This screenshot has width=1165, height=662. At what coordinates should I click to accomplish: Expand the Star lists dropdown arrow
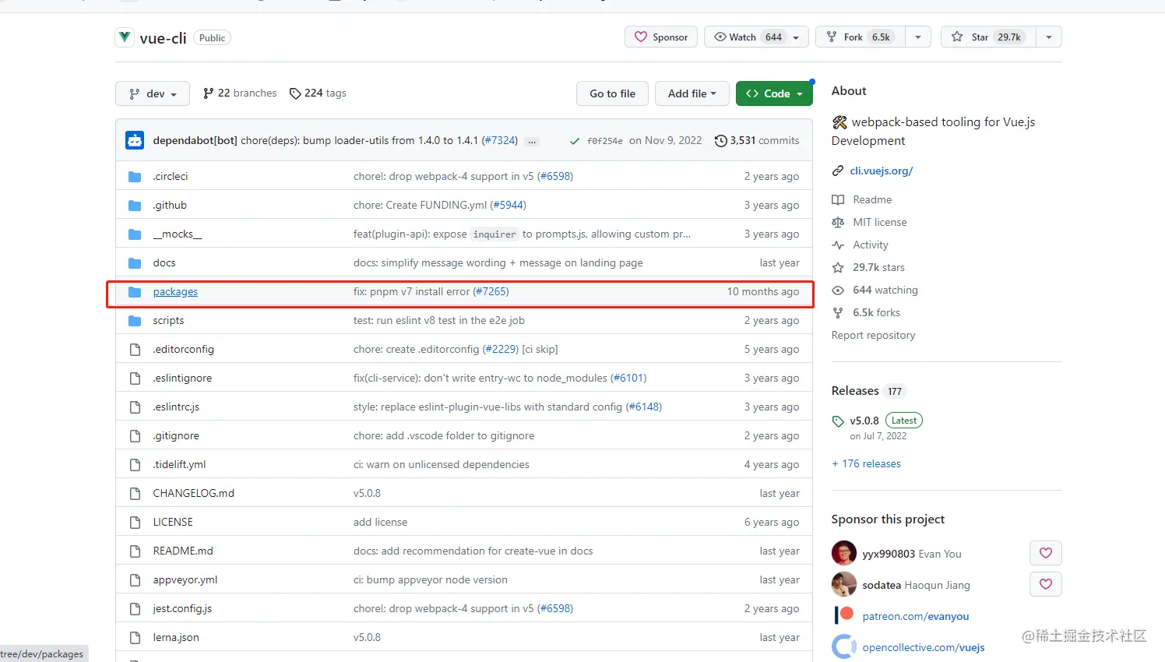click(x=1049, y=37)
